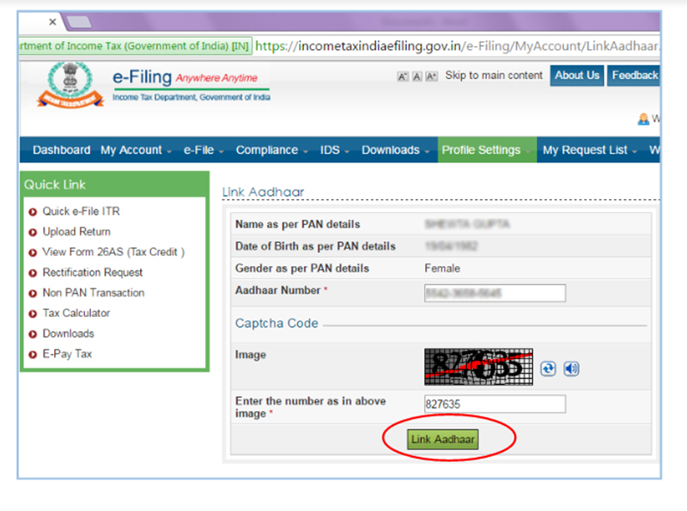The image size is (687, 511).
Task: Close the current browser tab
Action: (52, 21)
